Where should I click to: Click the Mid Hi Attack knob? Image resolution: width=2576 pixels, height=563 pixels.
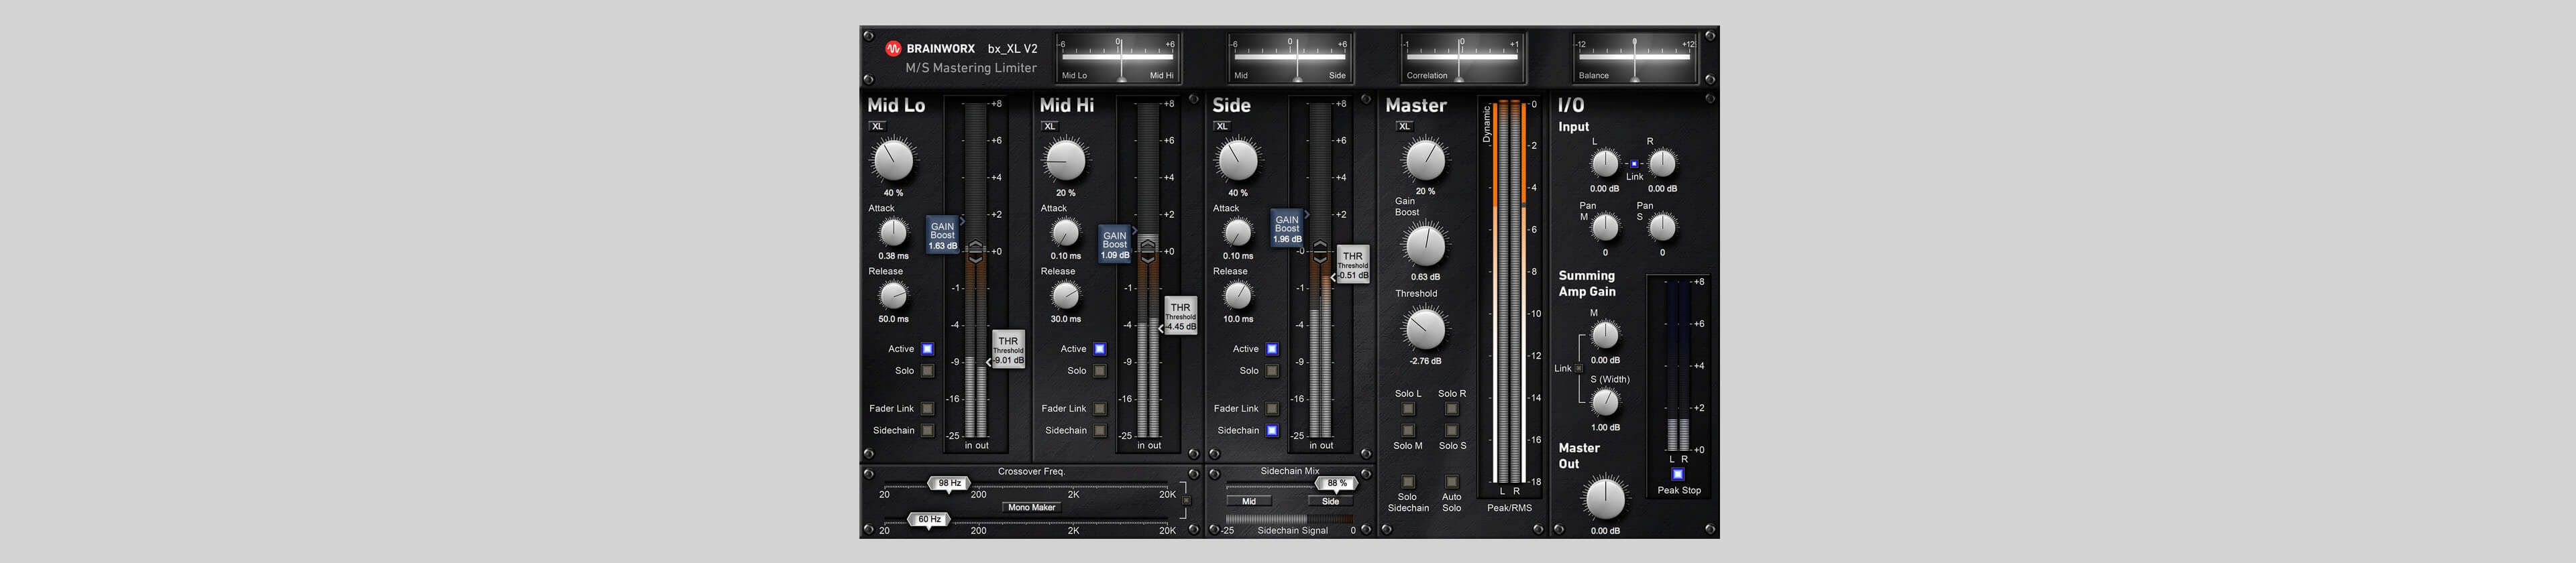pyautogui.click(x=1065, y=233)
